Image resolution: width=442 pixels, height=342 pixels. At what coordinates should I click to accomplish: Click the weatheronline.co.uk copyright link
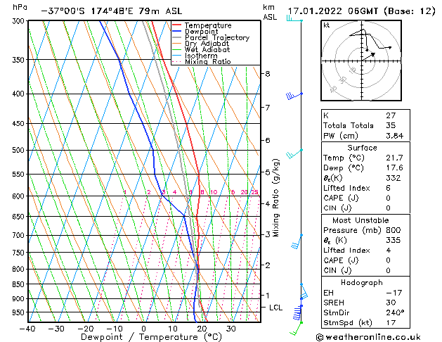coord(368,337)
